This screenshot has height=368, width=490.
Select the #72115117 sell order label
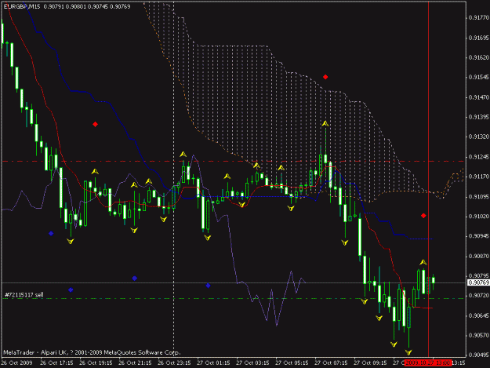(x=24, y=294)
